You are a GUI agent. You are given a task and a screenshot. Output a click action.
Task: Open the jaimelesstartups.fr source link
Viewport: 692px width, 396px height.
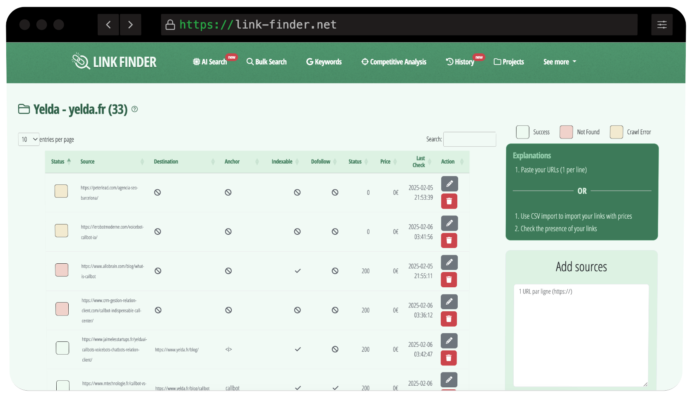tap(115, 350)
